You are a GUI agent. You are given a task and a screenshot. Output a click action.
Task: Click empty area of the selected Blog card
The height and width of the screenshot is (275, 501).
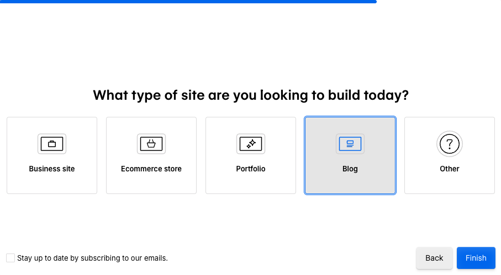click(x=350, y=183)
